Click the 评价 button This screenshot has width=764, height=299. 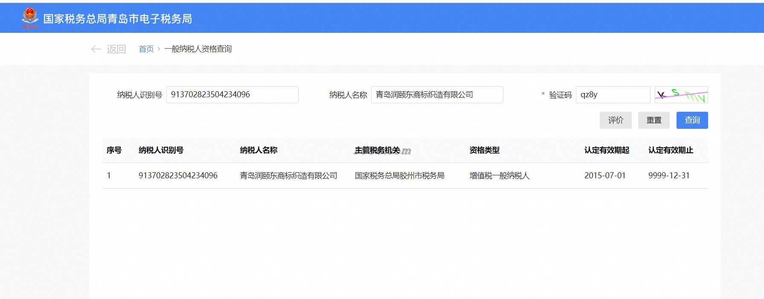[x=616, y=120]
